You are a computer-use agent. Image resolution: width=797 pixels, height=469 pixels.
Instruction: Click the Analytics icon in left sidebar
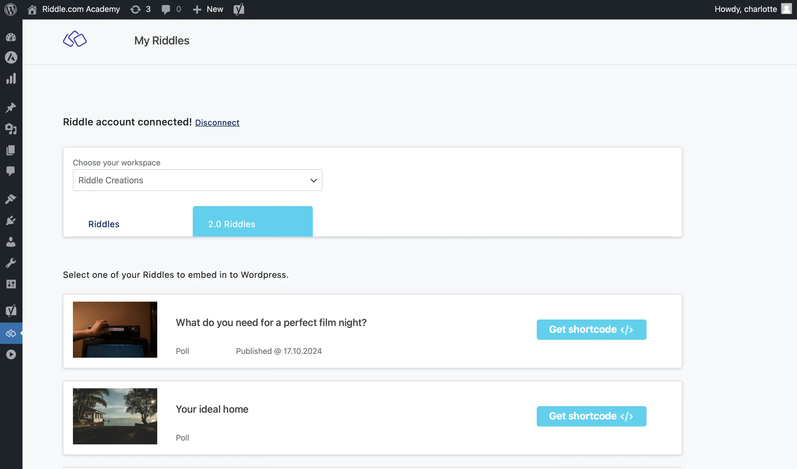[x=11, y=78]
